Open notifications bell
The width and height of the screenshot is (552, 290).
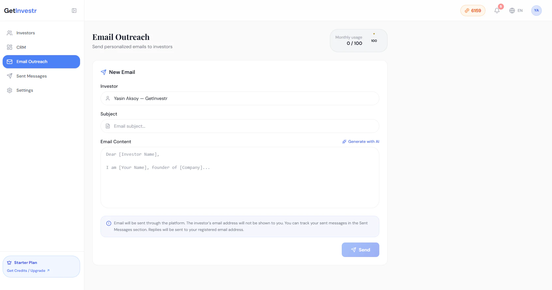(497, 11)
